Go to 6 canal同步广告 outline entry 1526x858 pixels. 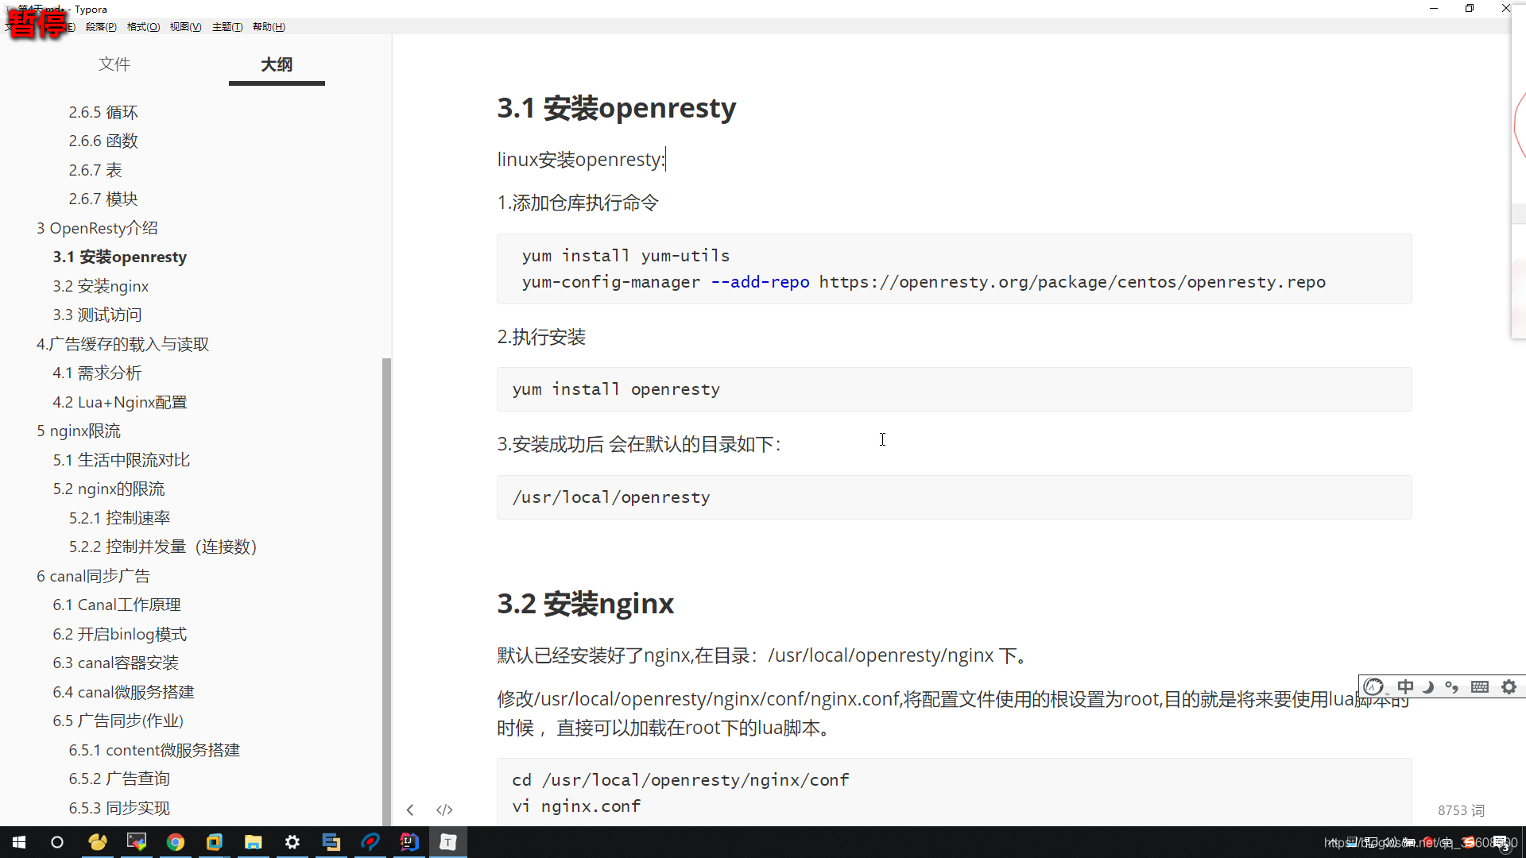[x=93, y=576]
